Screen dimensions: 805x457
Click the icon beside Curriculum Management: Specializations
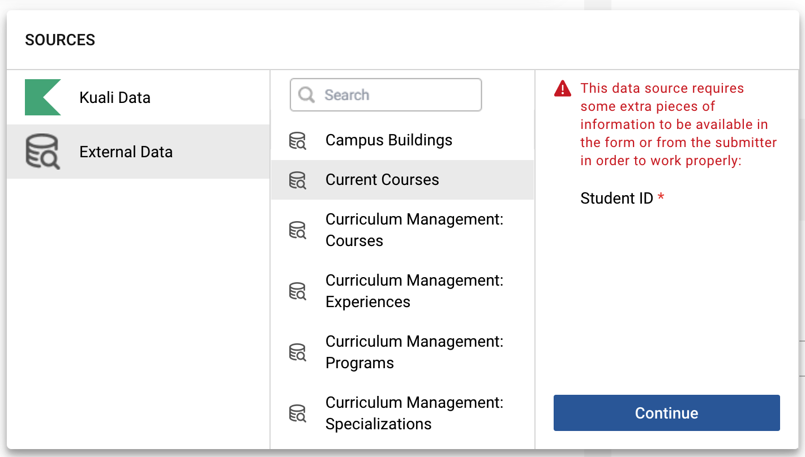[x=297, y=413]
